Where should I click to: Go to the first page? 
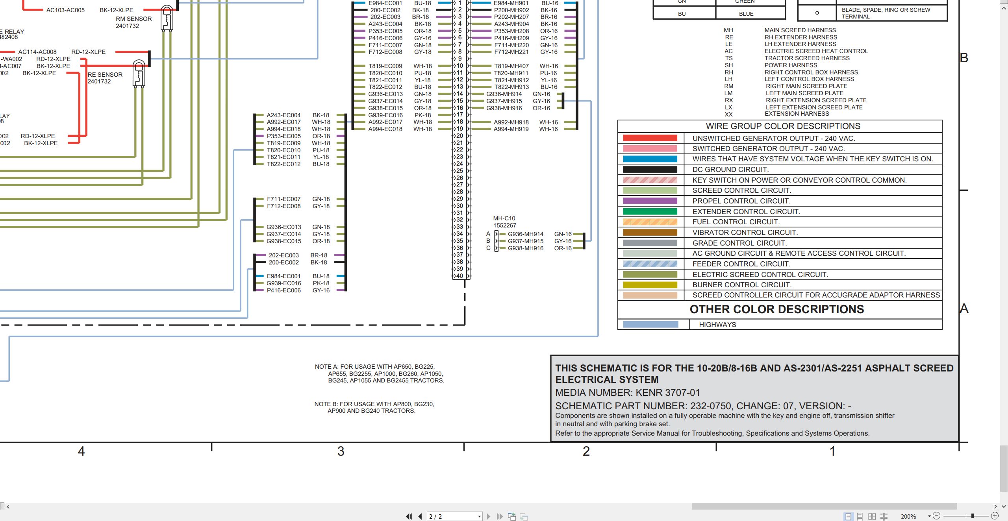409,516
